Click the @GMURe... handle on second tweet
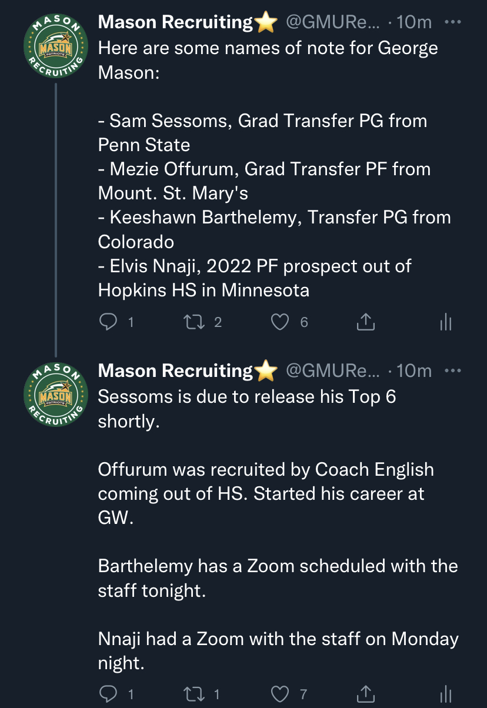487x708 pixels. point(332,370)
